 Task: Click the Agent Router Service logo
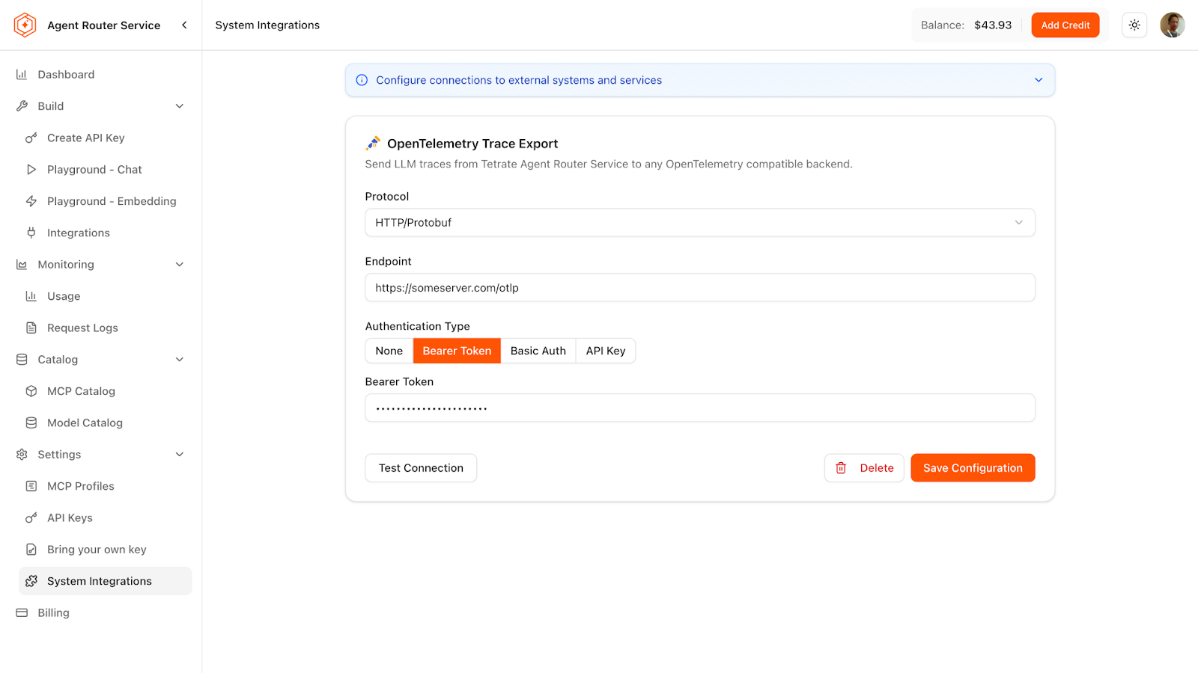(x=25, y=25)
